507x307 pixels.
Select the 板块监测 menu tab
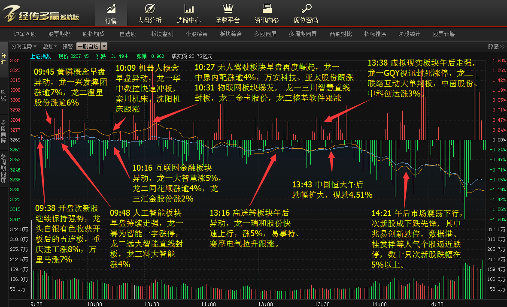[162, 34]
